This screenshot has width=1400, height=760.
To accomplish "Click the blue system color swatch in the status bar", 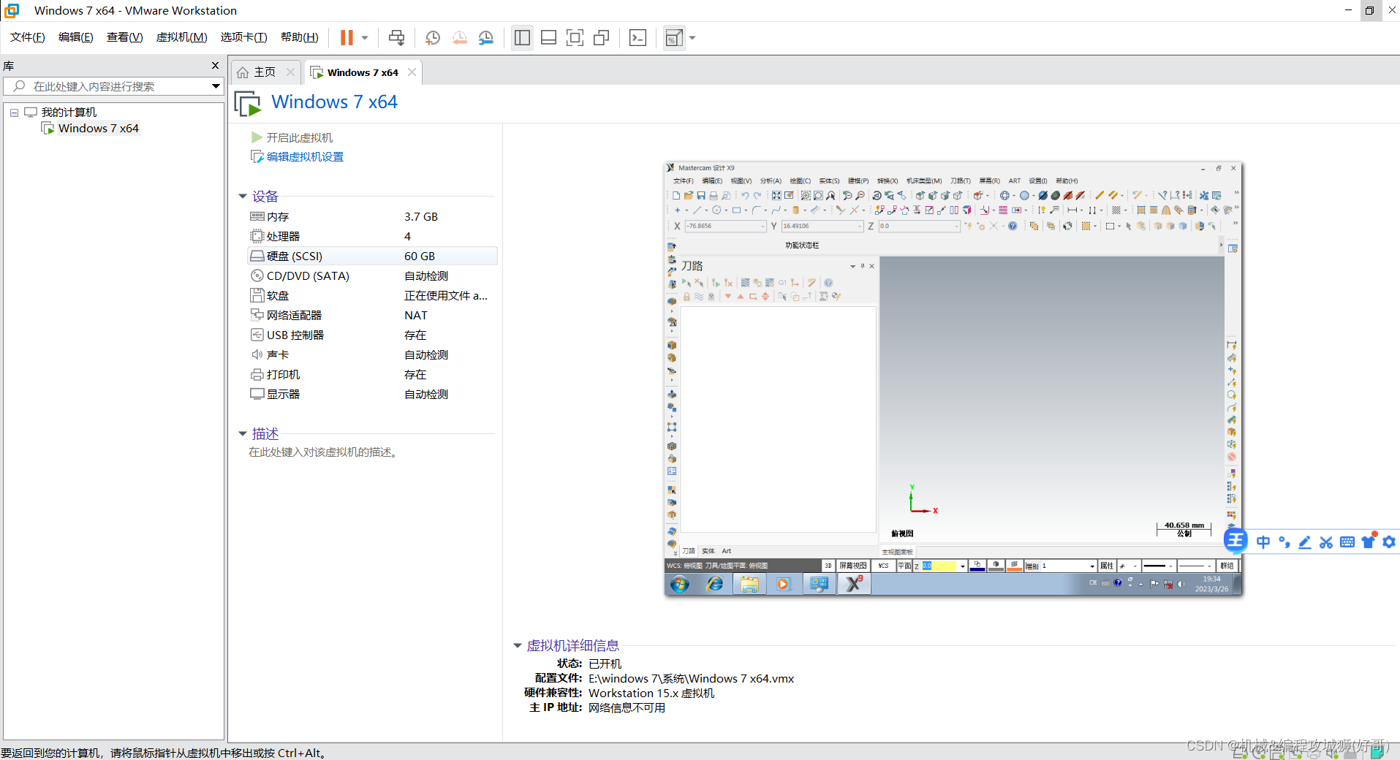I will (977, 566).
